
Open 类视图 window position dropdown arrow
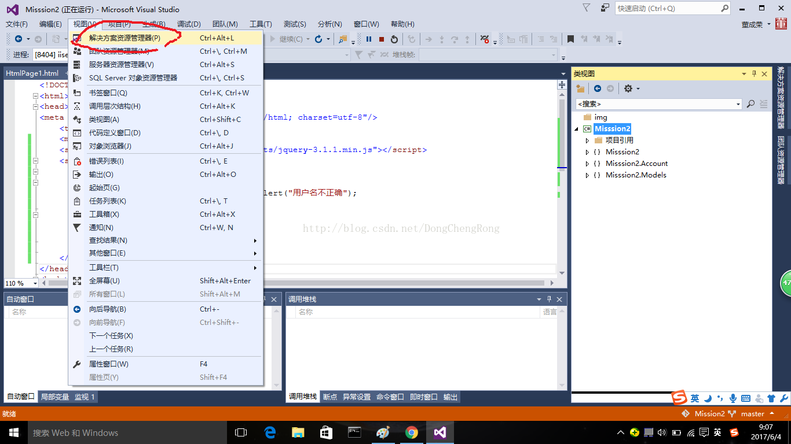[744, 74]
